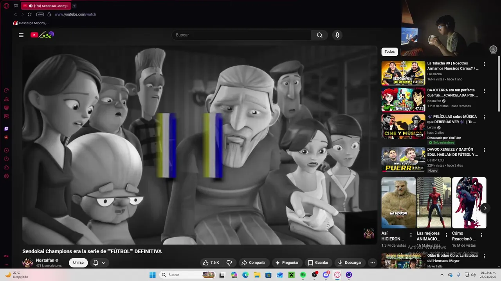Click the video player to pause
Viewport: 501px width, 281px height.
200,144
